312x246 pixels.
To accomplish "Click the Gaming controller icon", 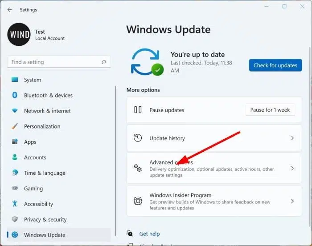I will click(15, 188).
